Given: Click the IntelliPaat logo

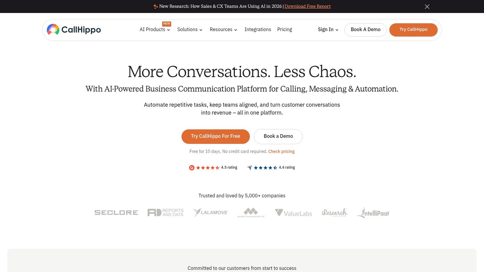Looking at the screenshot, I should click(x=373, y=212).
